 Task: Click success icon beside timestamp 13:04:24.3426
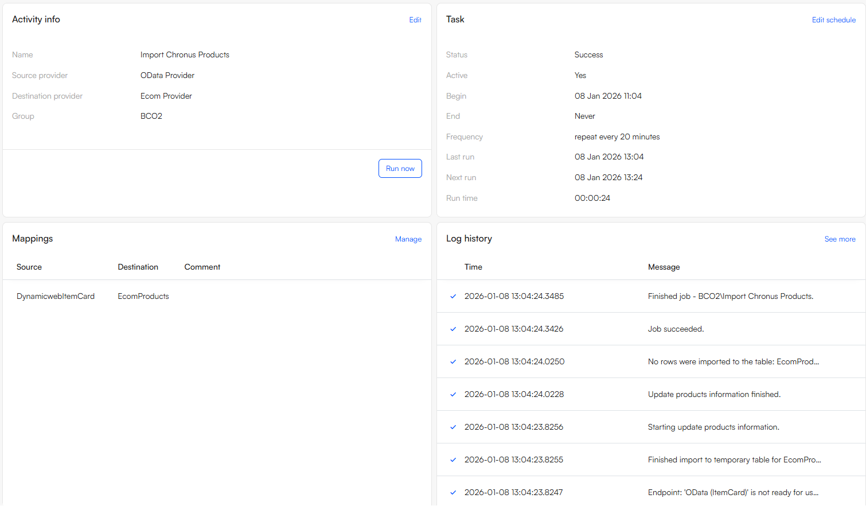453,329
